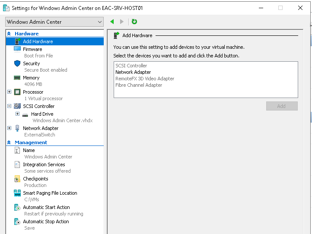312x234 pixels.
Task: Click the SCSI Controller icon
Action: tap(17, 106)
